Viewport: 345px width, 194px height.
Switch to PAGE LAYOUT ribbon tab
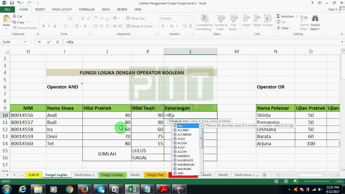pyautogui.click(x=62, y=9)
